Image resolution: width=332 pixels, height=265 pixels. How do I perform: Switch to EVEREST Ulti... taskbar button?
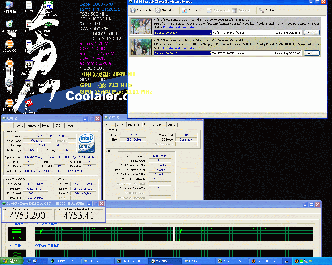(x=266, y=261)
